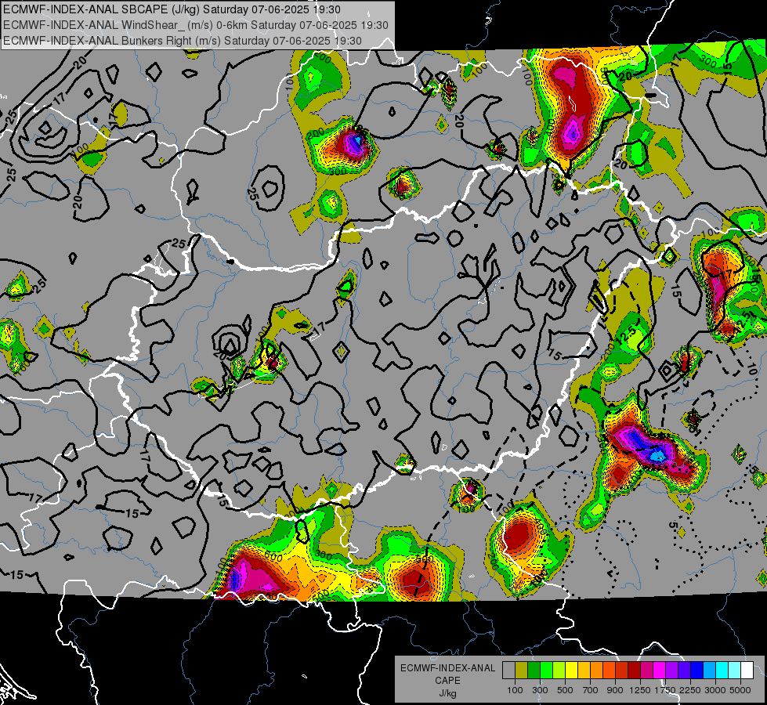Select the purple swatch after 1750
Image resolution: width=767 pixels, height=705 pixels.
pos(671,671)
